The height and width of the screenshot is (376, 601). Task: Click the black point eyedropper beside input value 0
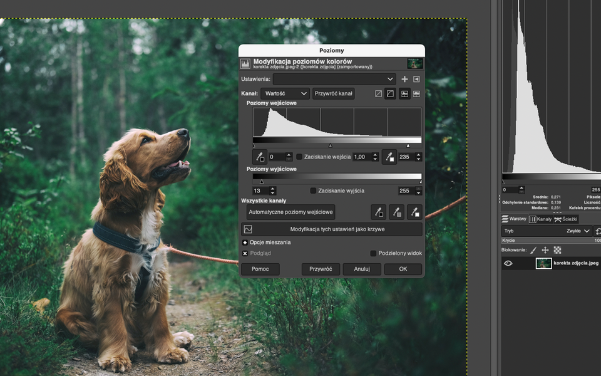click(x=259, y=157)
